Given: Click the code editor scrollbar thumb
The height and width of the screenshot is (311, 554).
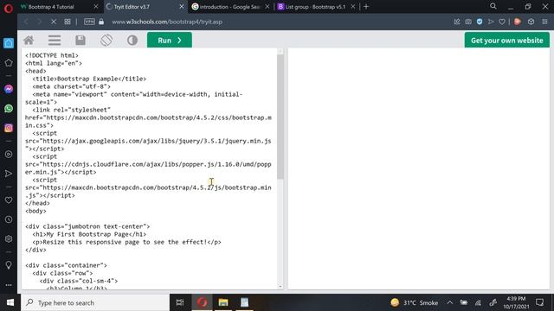Looking at the screenshot, I should tap(280, 117).
